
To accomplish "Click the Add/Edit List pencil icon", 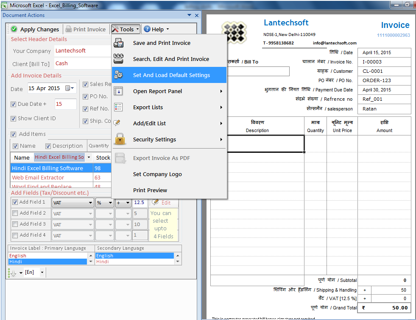I will [117, 123].
